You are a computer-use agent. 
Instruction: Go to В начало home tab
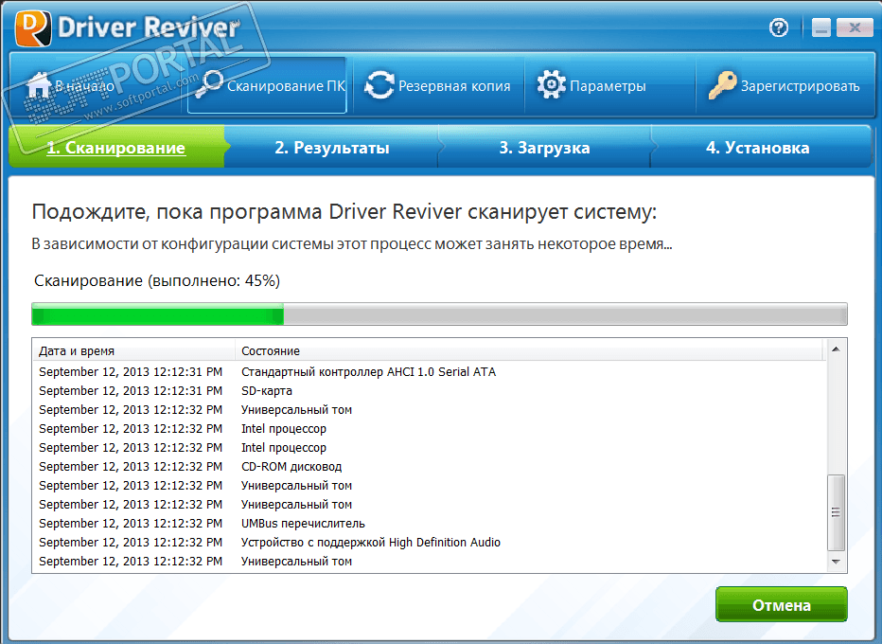click(97, 85)
